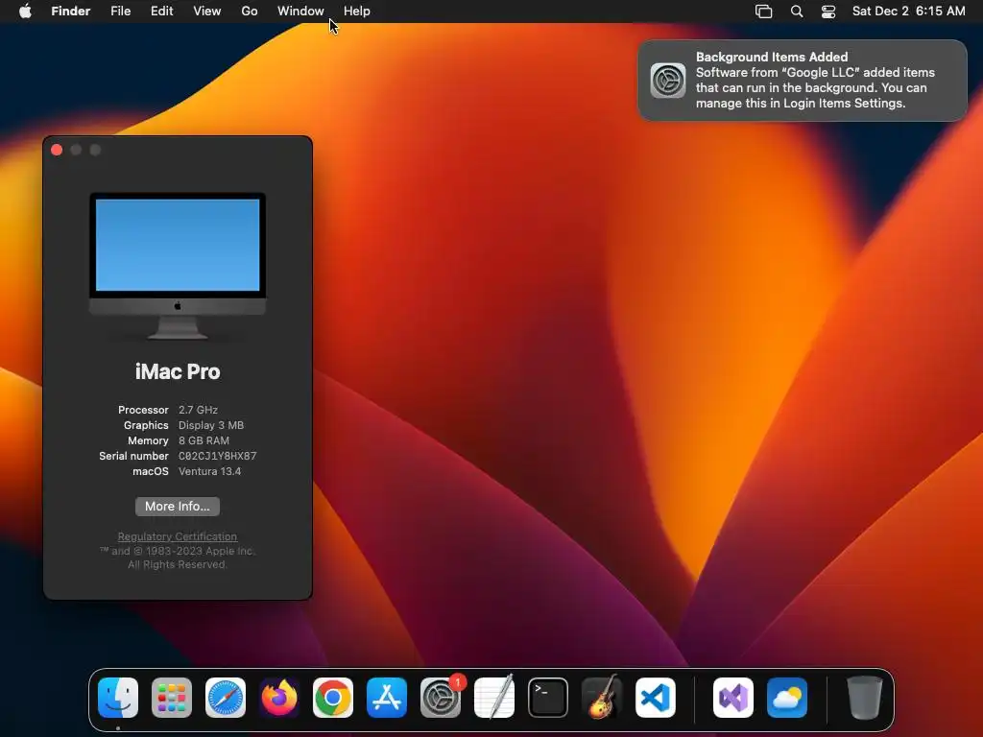Open Control Center in the menu bar
This screenshot has height=737, width=983.
828,12
